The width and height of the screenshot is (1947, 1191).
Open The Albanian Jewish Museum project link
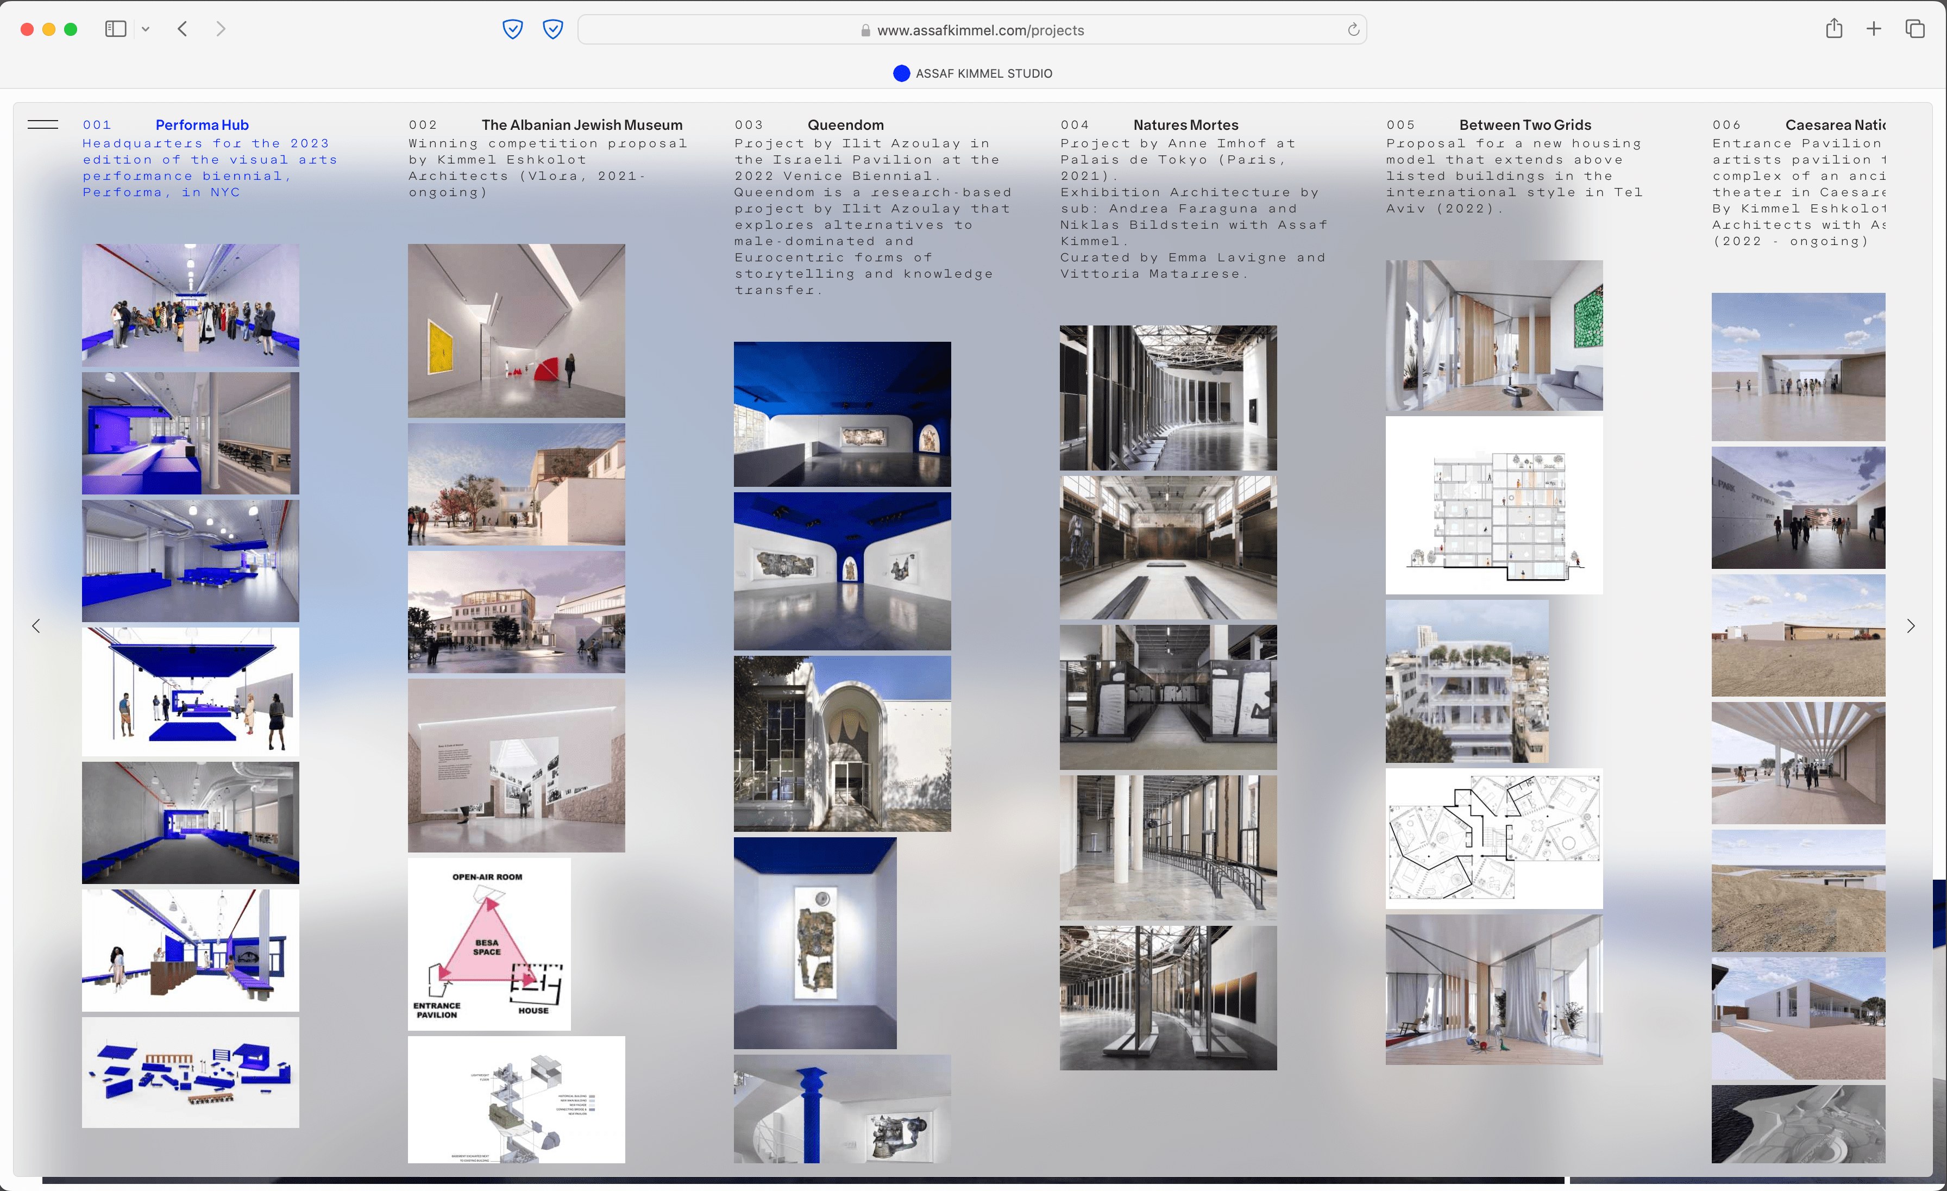pos(582,125)
